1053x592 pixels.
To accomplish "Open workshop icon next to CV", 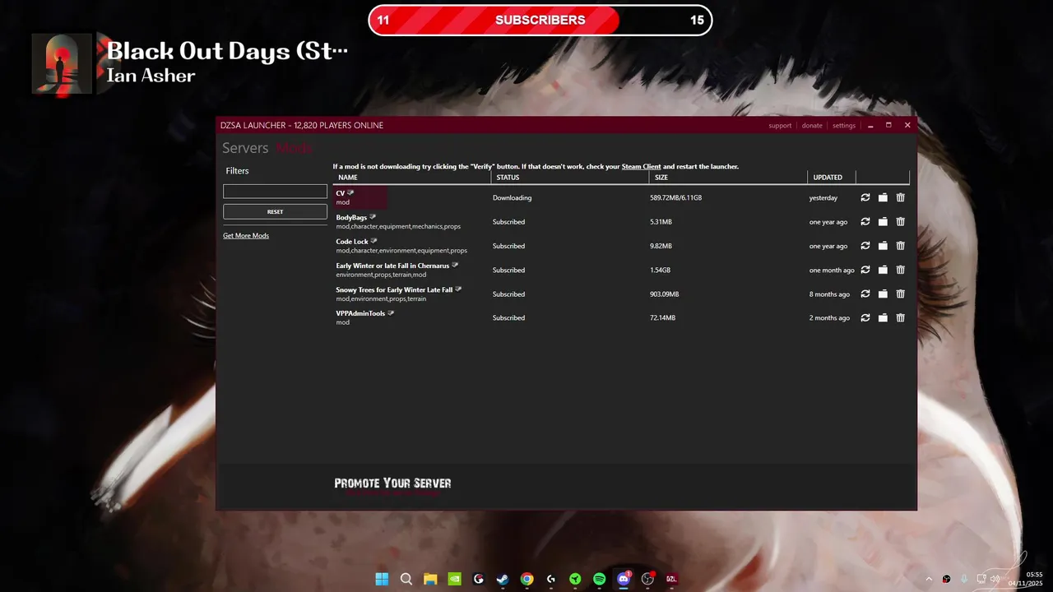I will [350, 192].
